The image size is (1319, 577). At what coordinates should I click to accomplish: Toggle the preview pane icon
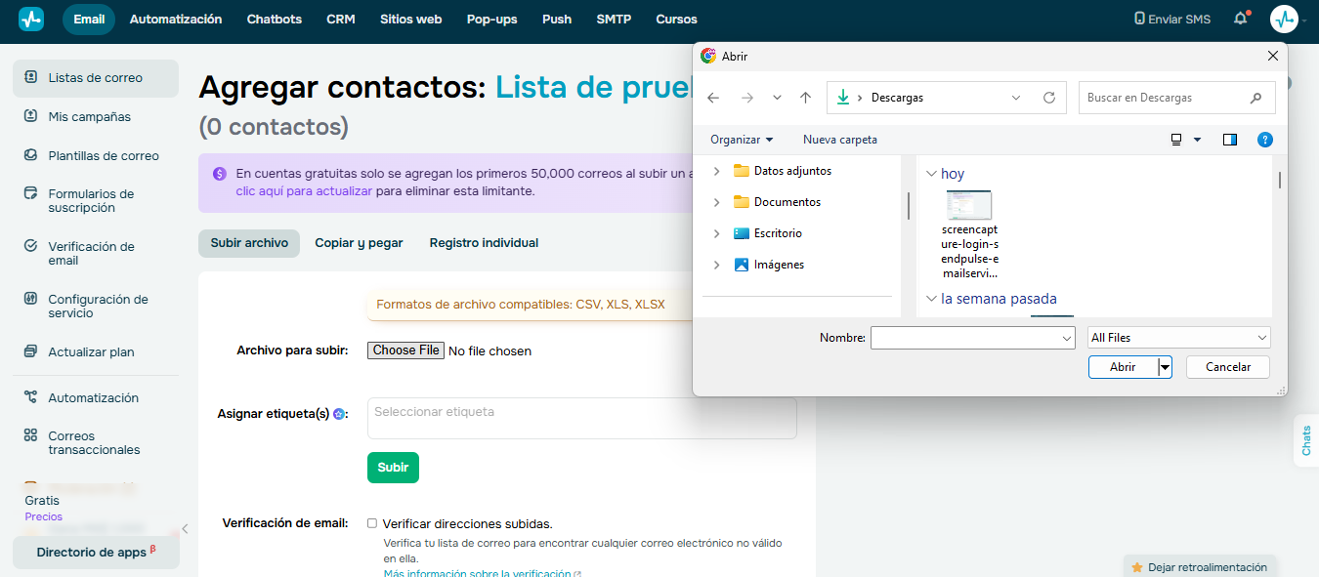(x=1230, y=140)
